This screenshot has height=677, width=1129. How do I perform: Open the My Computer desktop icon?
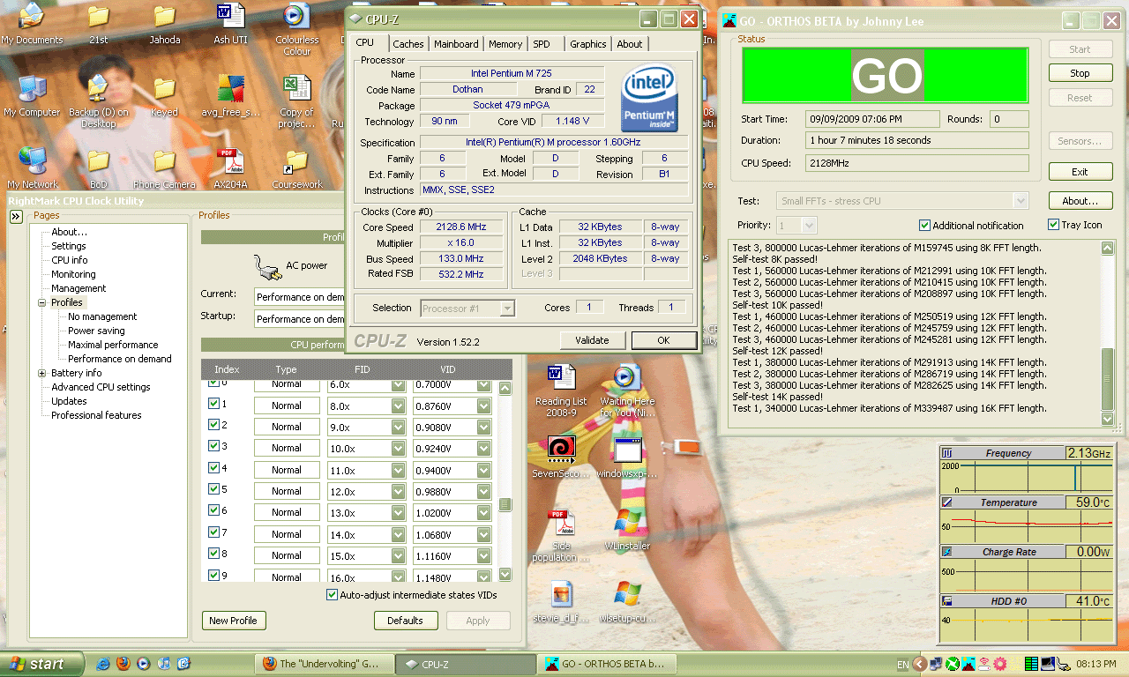tap(32, 90)
